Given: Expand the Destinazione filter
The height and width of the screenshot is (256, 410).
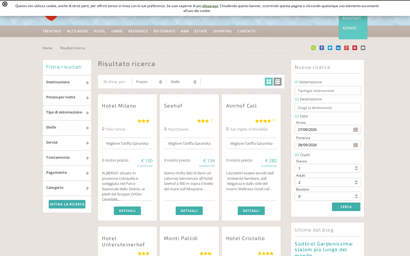Looking at the screenshot, I should coord(67,82).
